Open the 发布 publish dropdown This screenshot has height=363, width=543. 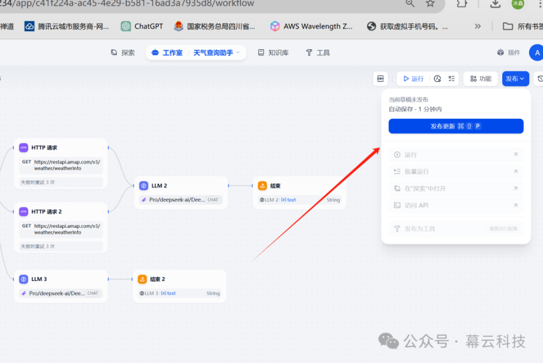(x=515, y=79)
